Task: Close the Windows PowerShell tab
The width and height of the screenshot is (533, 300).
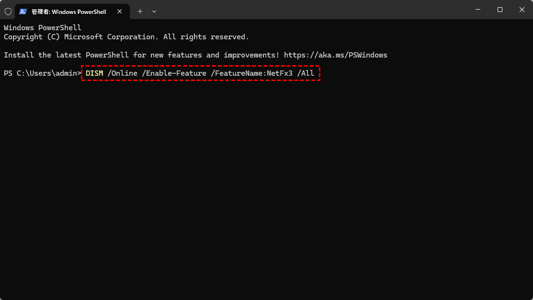Action: click(119, 12)
